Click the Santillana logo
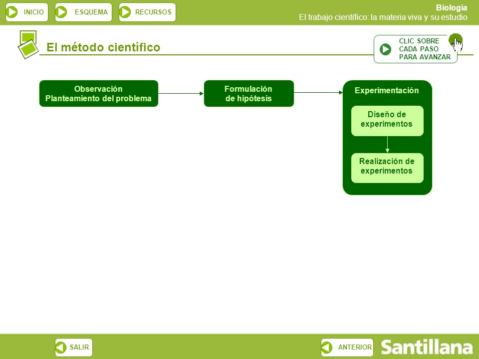Image resolution: width=479 pixels, height=359 pixels. (x=427, y=347)
